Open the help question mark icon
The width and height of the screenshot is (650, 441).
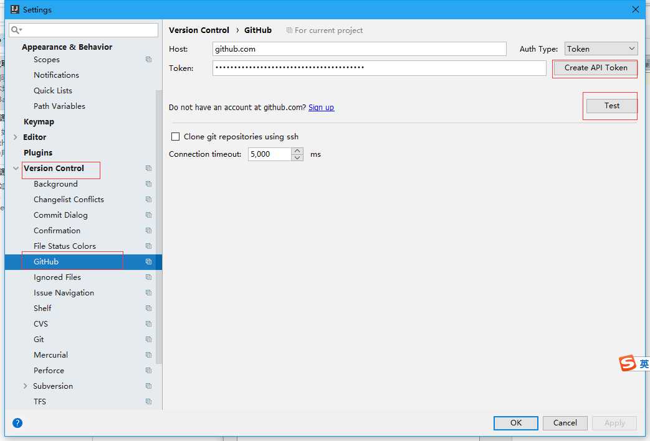point(17,423)
